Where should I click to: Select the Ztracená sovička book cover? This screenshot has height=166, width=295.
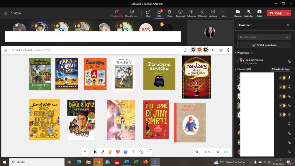[159, 74]
